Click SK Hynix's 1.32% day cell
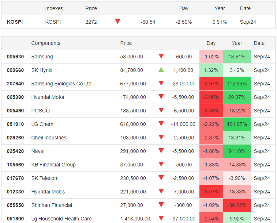 click(x=211, y=70)
